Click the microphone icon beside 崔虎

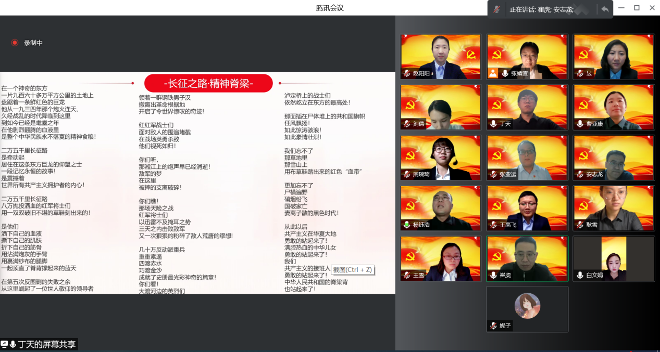(x=493, y=275)
